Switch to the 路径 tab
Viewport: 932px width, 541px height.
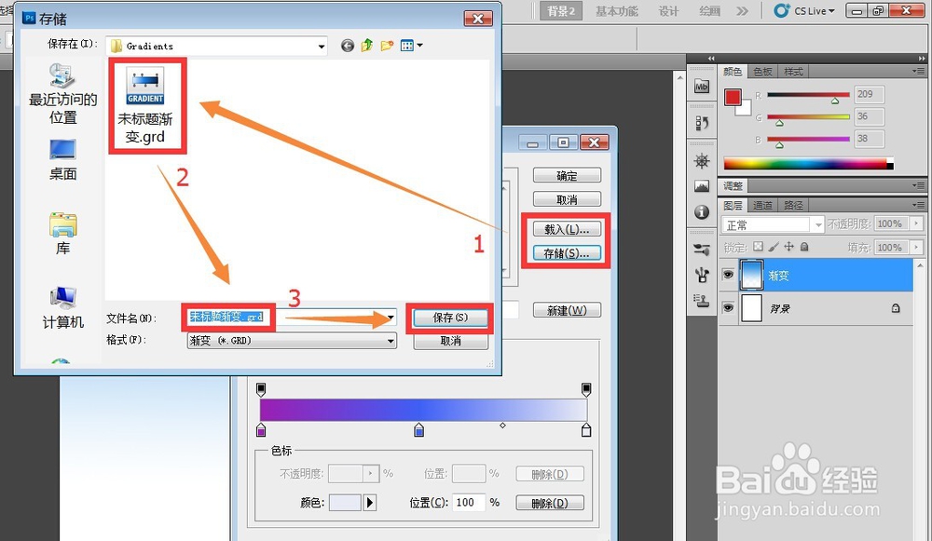(x=793, y=206)
